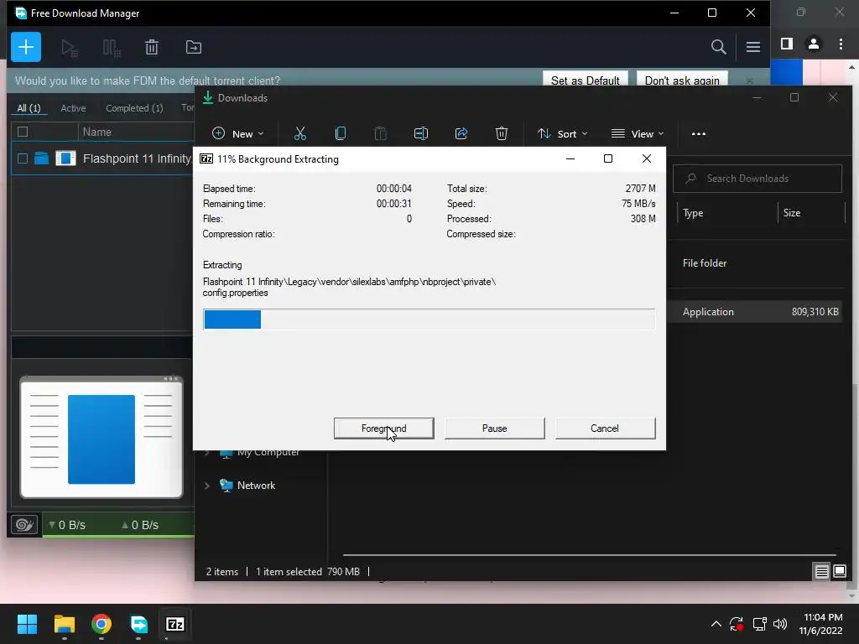Add a new download in Free Download Manager
Screen dimensions: 859x644
26,47
